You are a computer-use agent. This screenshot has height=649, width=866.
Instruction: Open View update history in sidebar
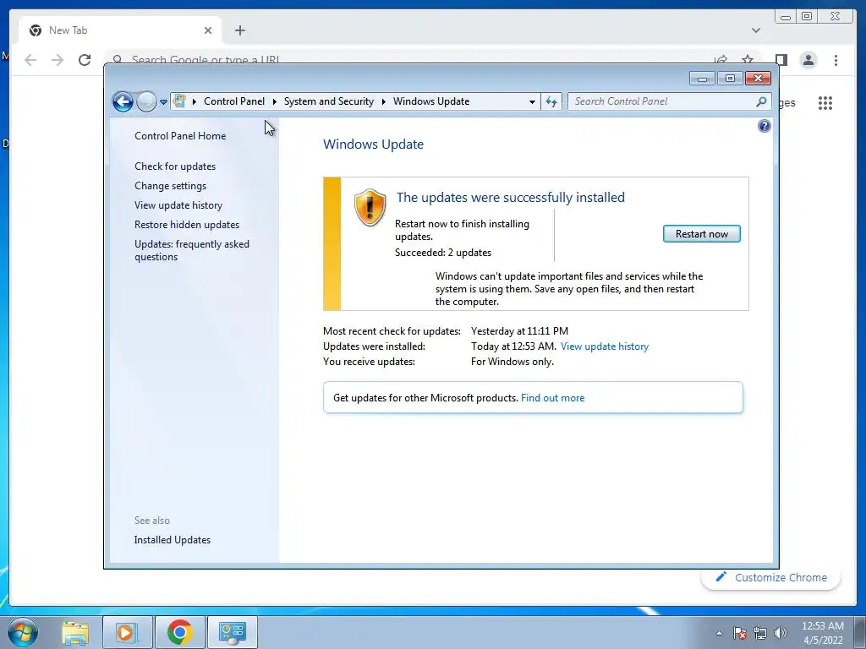(x=178, y=205)
